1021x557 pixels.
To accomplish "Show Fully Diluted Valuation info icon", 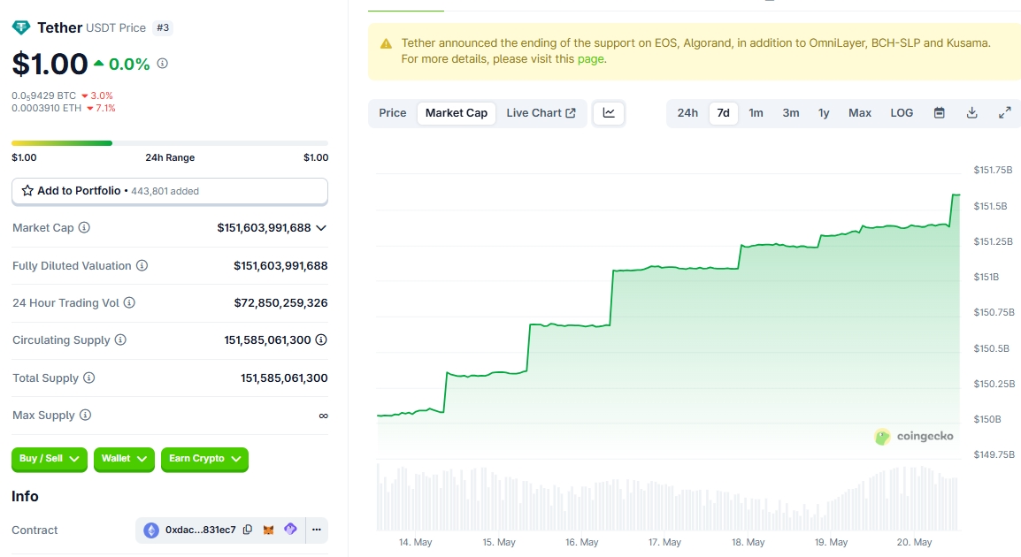I will click(x=142, y=265).
